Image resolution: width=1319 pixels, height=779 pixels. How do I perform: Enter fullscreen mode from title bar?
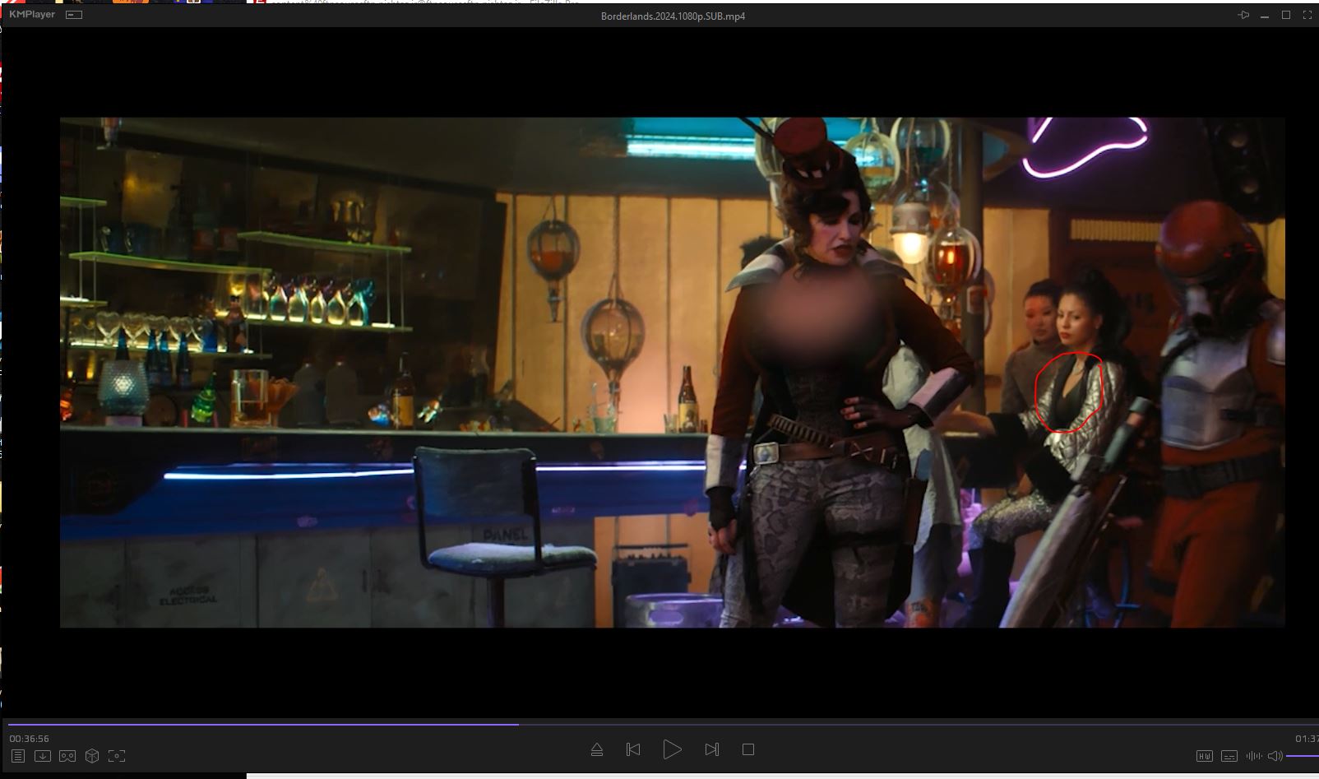coord(1307,16)
